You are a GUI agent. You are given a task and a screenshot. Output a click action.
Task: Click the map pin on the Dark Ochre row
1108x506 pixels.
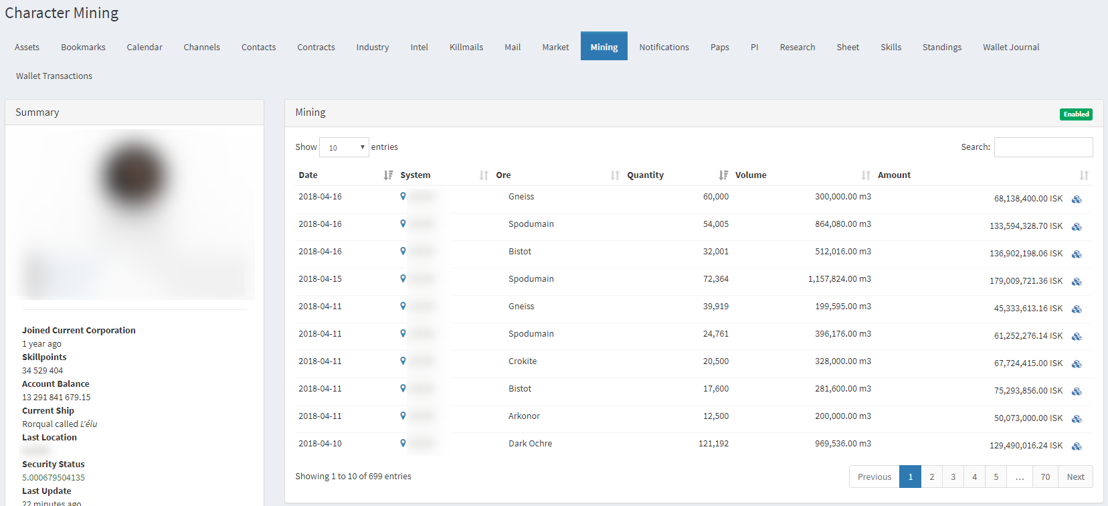click(403, 443)
